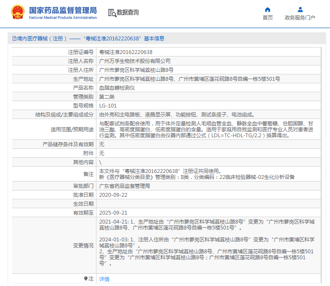
Task: Click 结构及组成/主要组成成分 label
Action: tap(65, 115)
